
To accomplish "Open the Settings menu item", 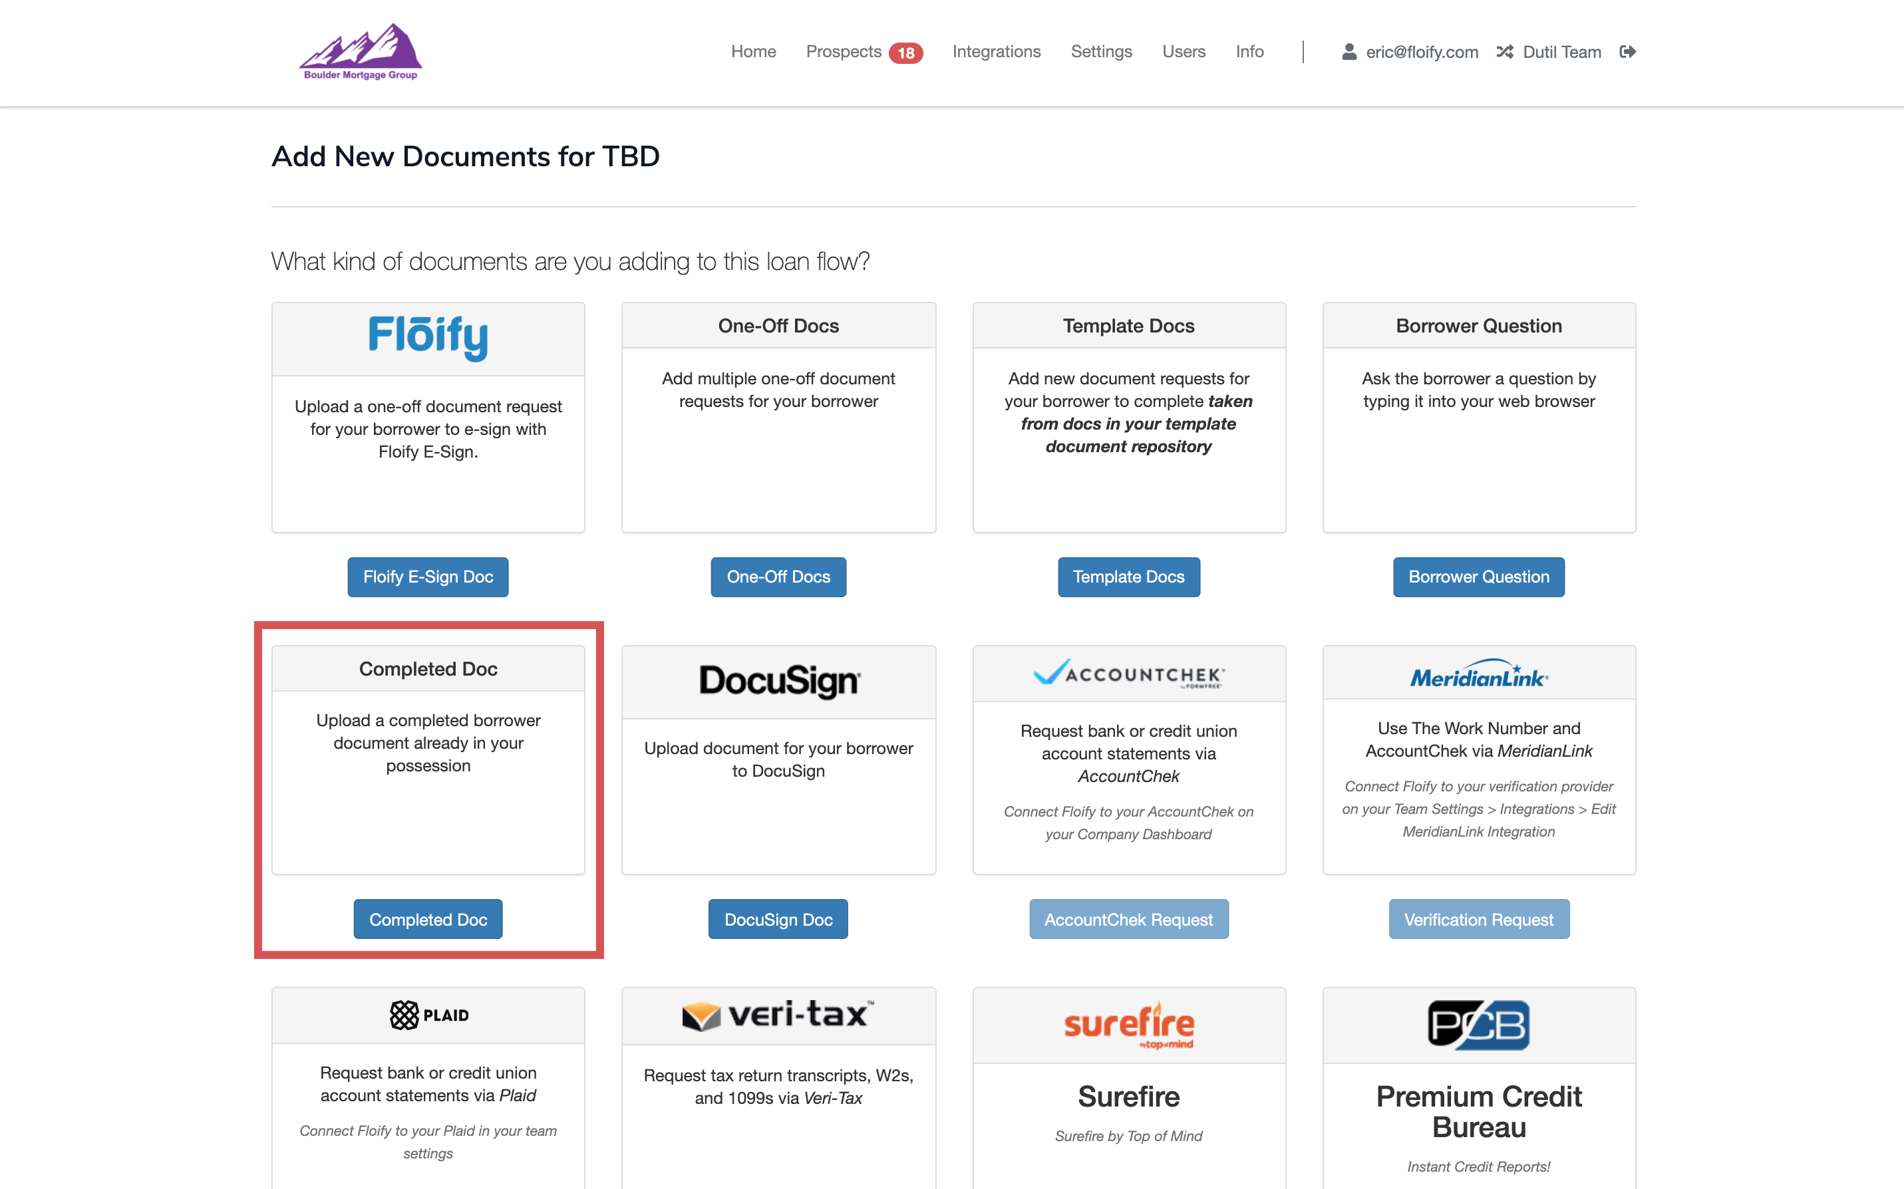I will tap(1101, 52).
